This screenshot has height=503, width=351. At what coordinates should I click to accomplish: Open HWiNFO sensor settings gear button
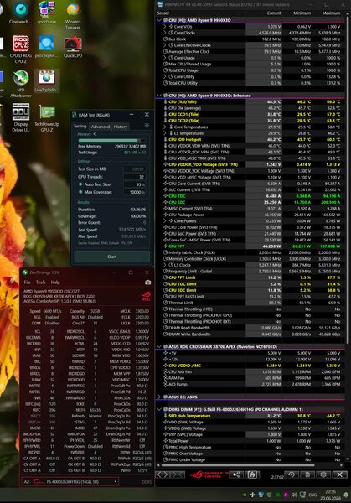coord(323,474)
